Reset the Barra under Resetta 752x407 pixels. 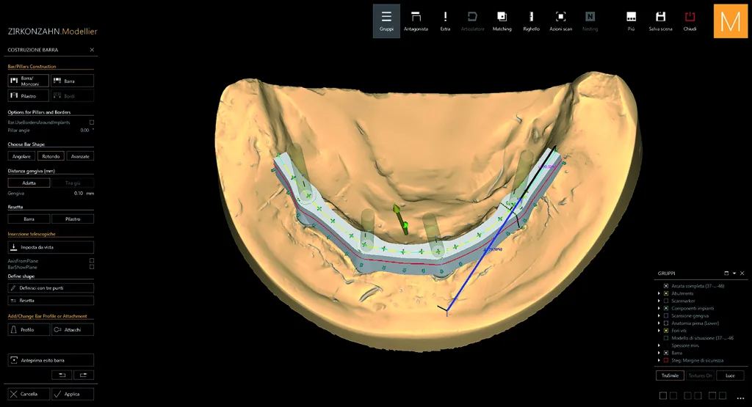(x=29, y=219)
